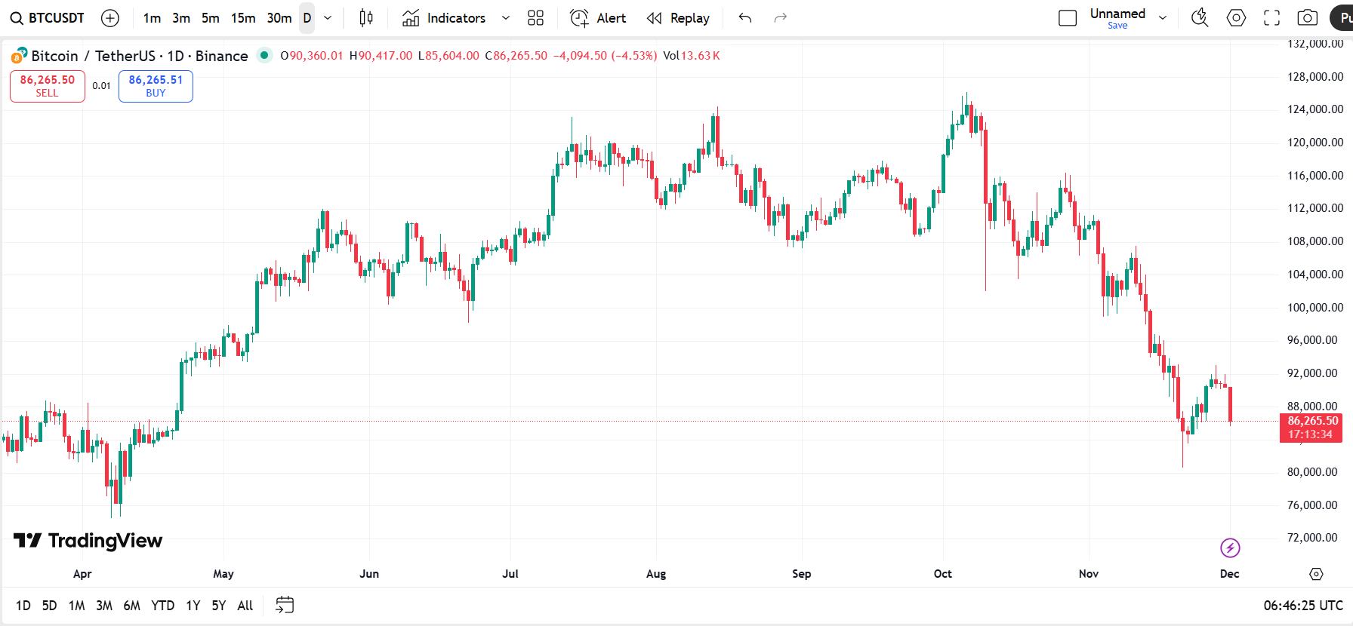The width and height of the screenshot is (1353, 626).
Task: Undo the last chart action
Action: (745, 18)
